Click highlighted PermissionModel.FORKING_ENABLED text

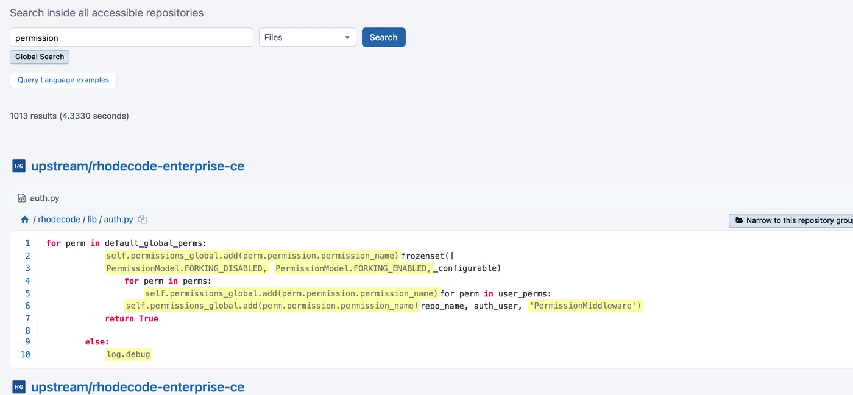tap(353, 268)
